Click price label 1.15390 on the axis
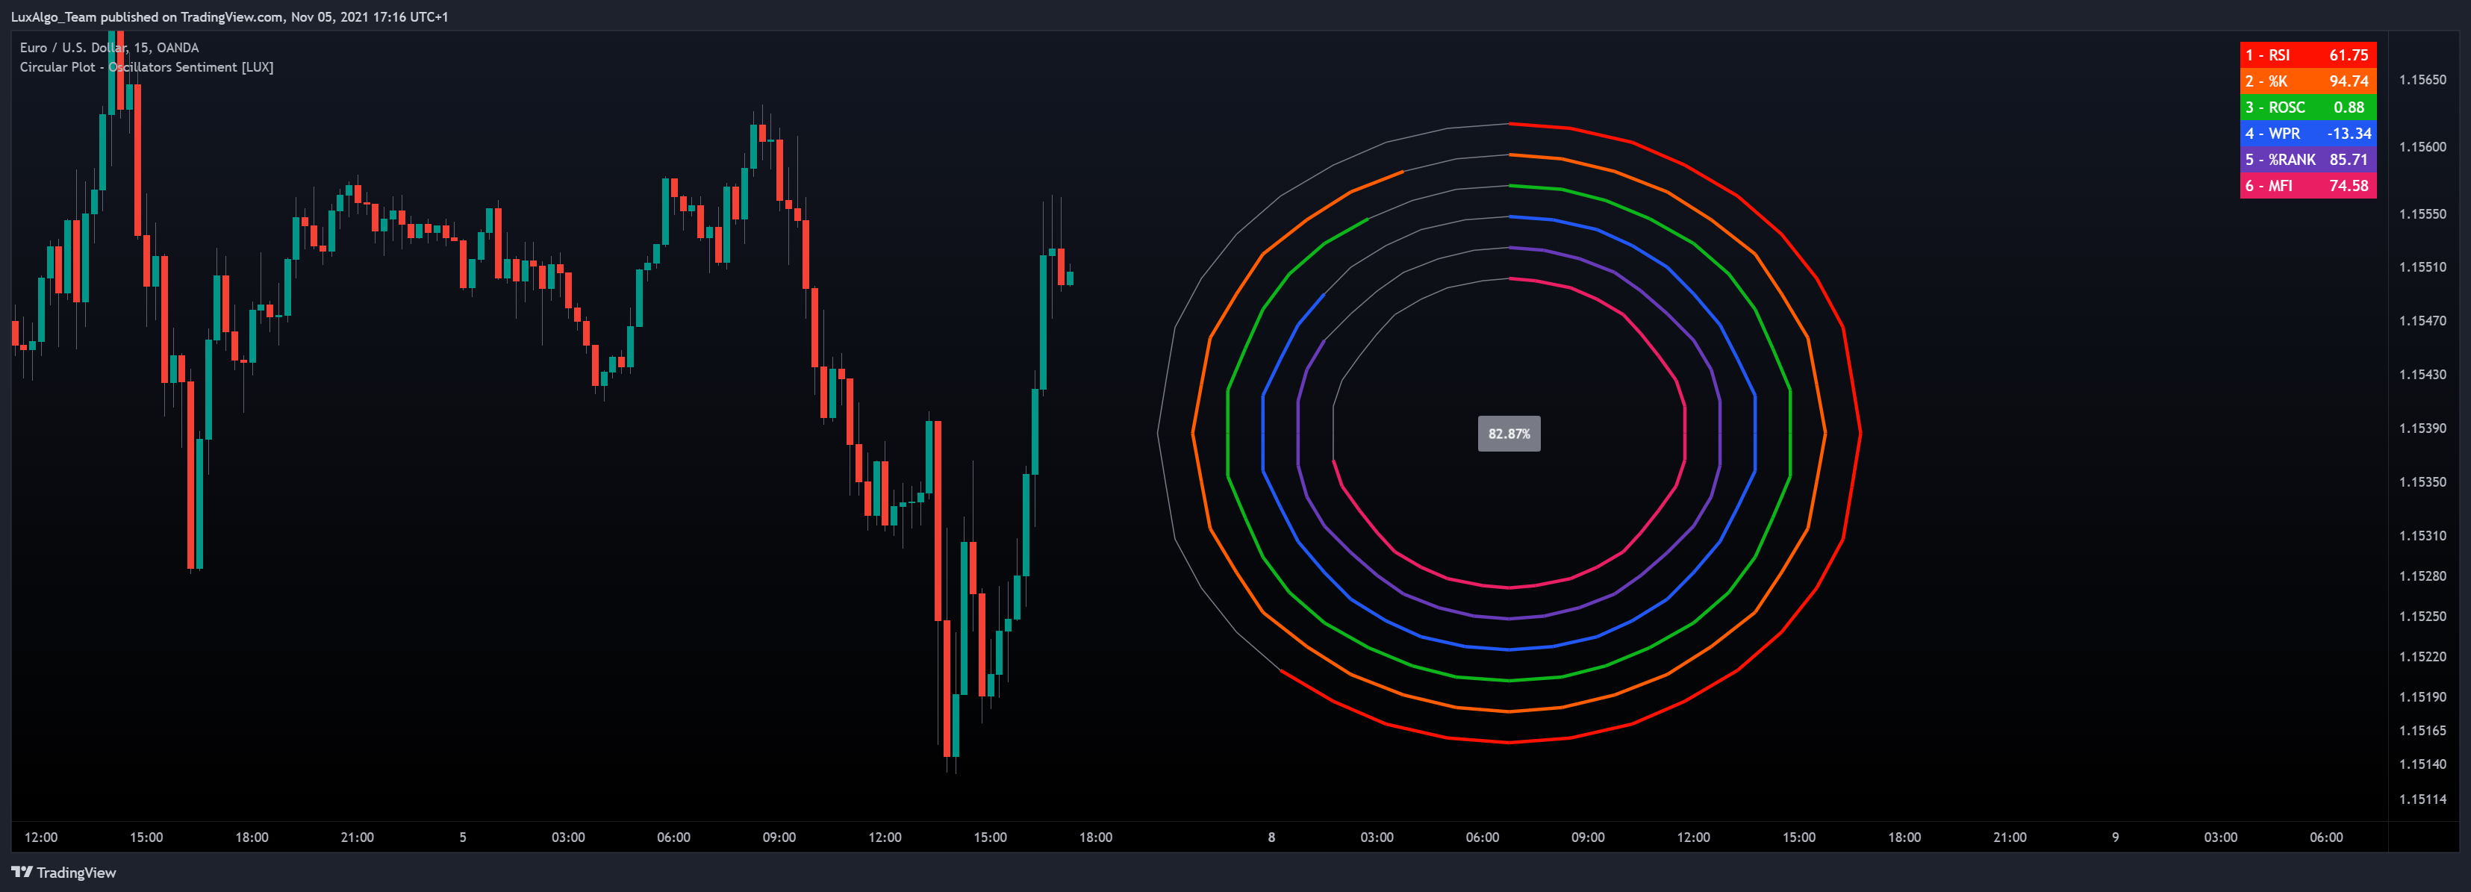This screenshot has width=2471, height=892. coord(2422,428)
